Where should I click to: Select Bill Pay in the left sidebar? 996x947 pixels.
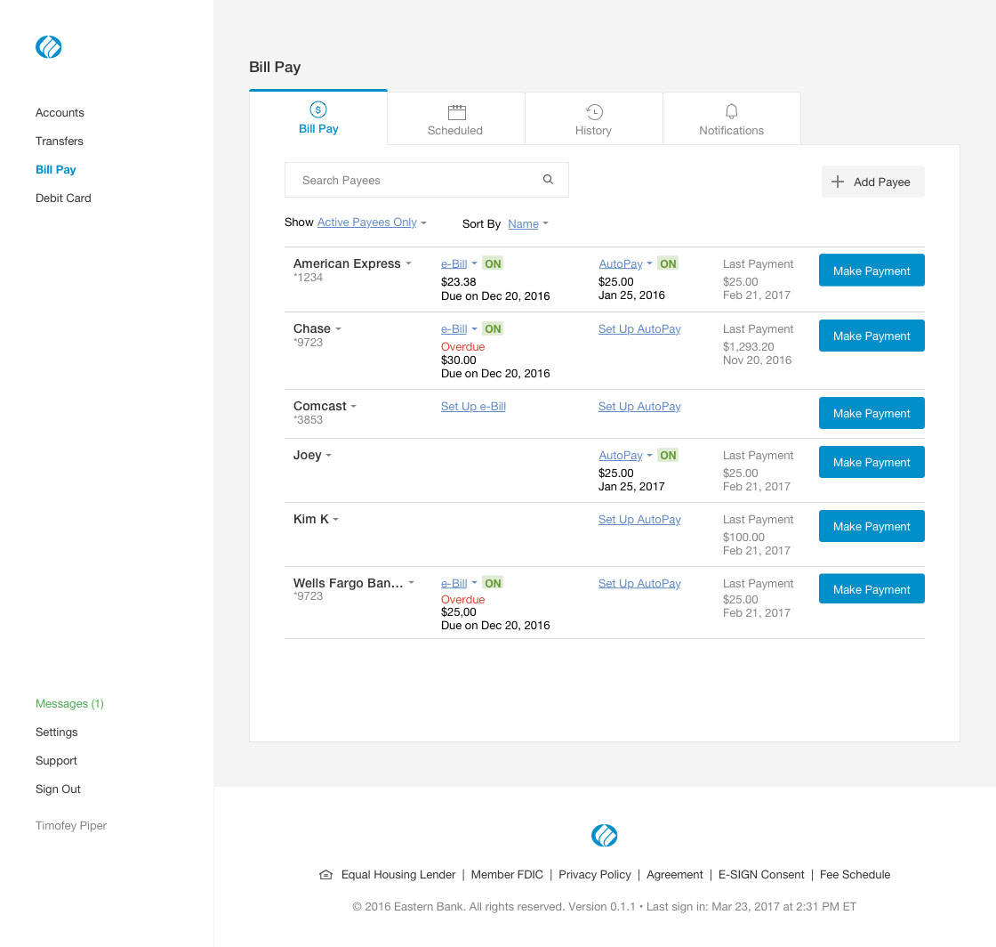click(x=56, y=170)
